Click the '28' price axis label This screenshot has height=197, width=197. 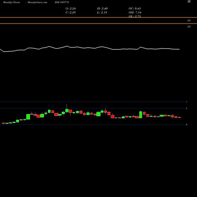[189, 20]
